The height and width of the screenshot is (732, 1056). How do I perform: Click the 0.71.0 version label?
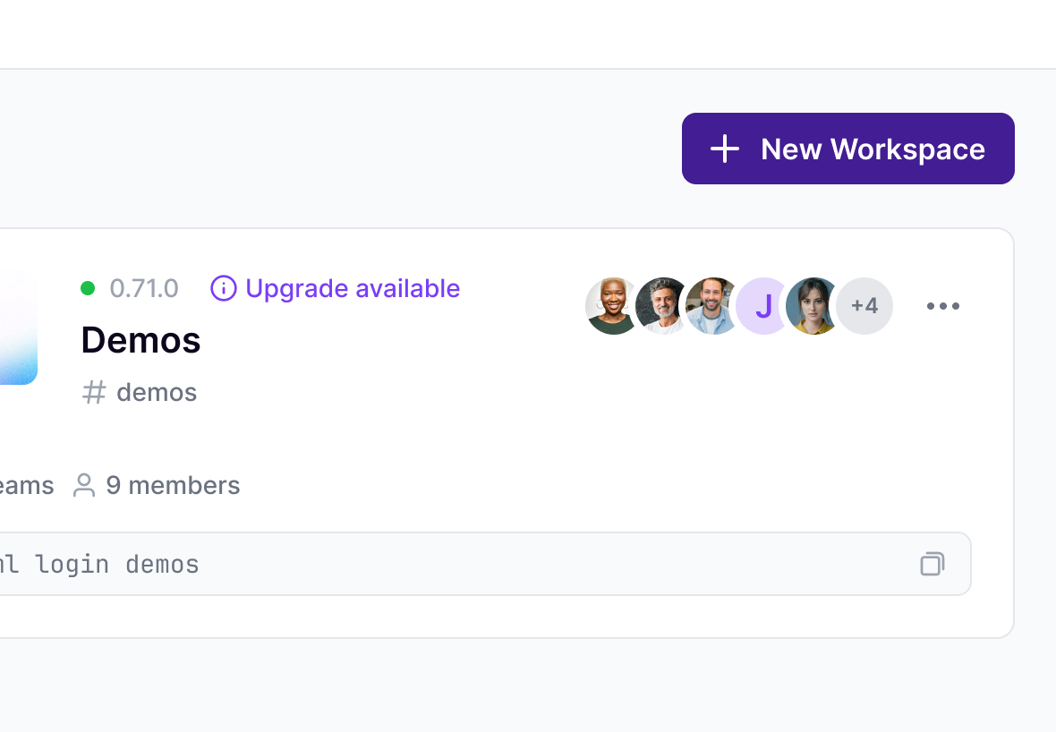[x=144, y=288]
